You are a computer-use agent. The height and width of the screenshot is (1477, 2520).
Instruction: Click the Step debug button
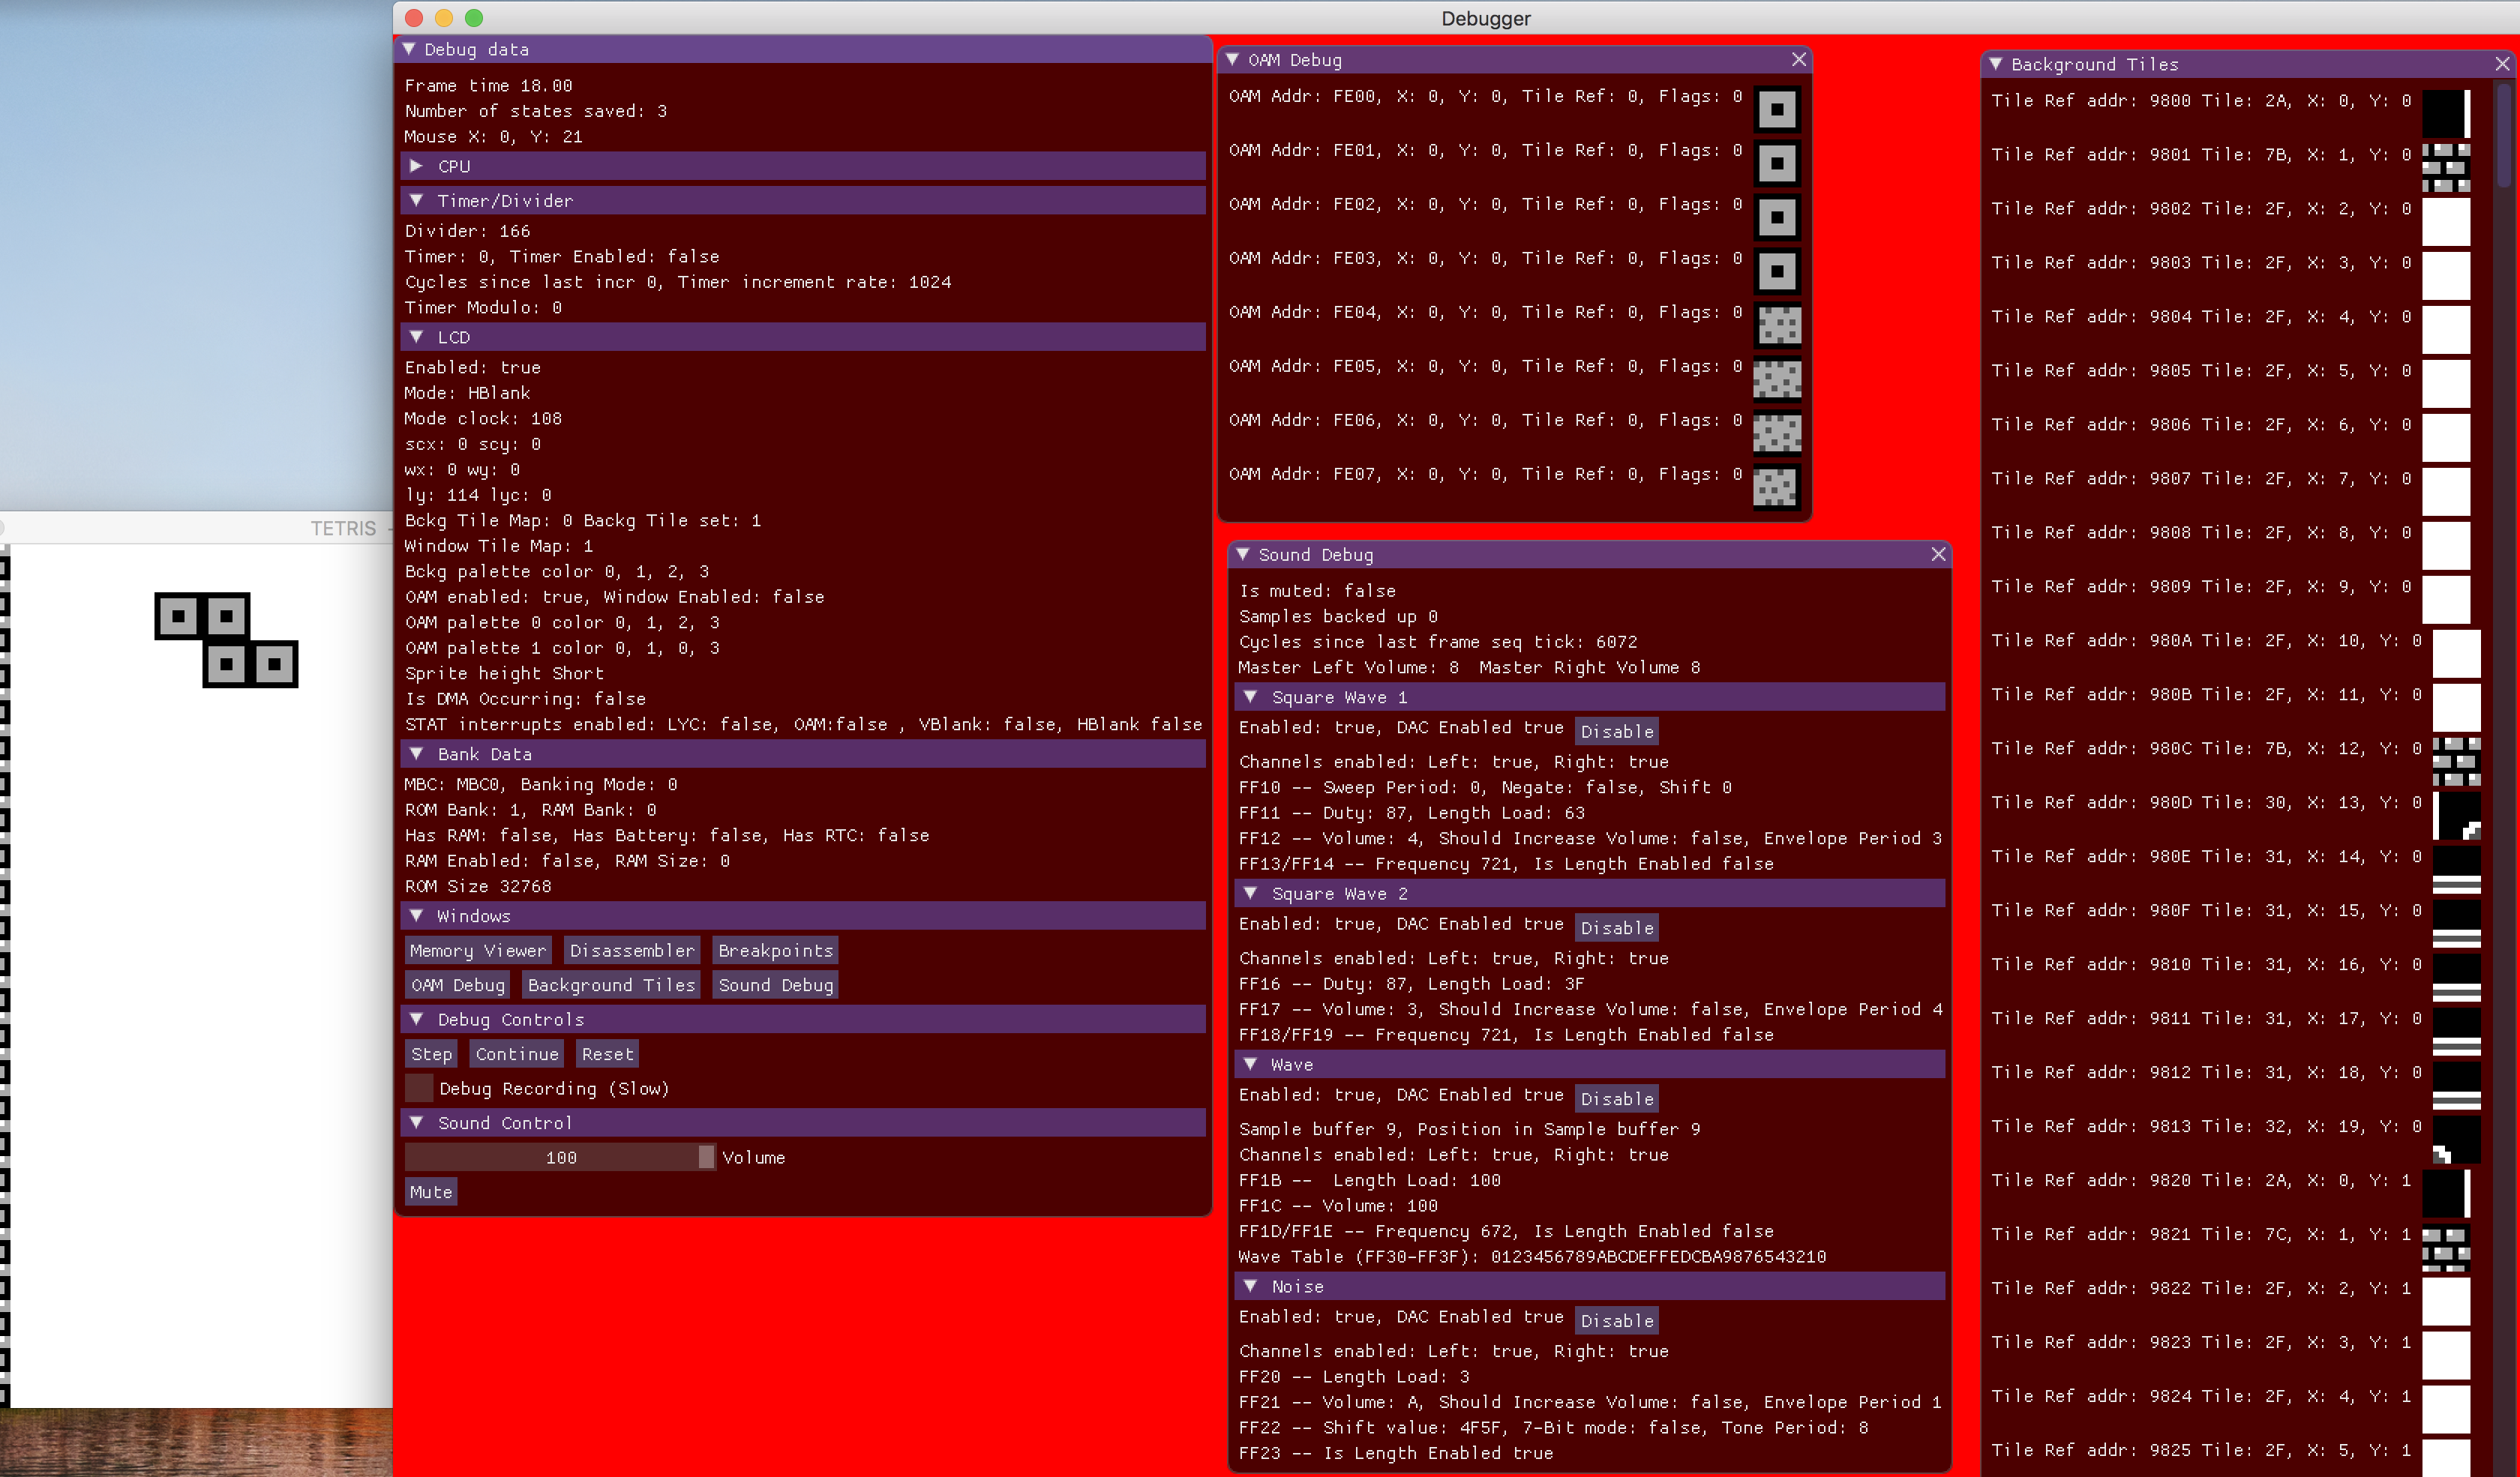click(431, 1054)
